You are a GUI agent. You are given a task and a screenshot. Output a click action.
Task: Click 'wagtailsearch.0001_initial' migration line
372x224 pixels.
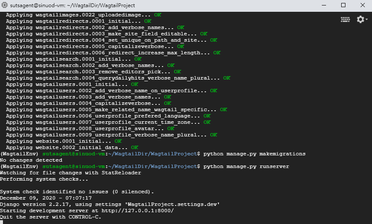pos(74,59)
